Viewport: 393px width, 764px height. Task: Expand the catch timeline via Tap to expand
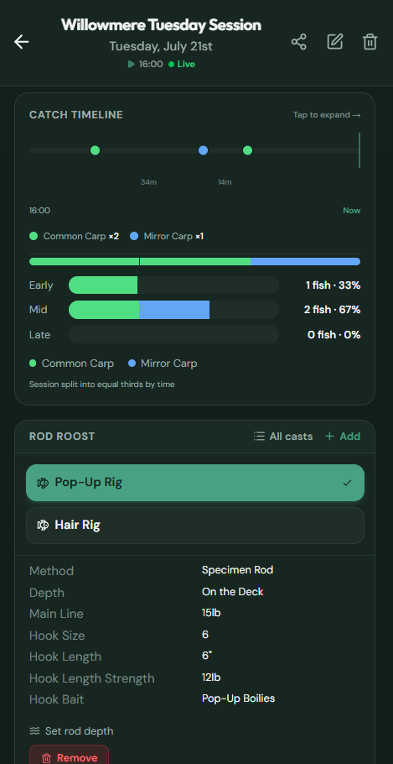(x=327, y=115)
